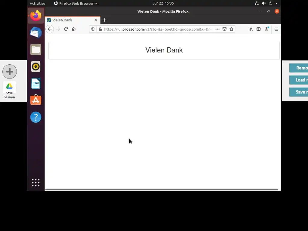Bookmark this page with star

tap(231, 29)
